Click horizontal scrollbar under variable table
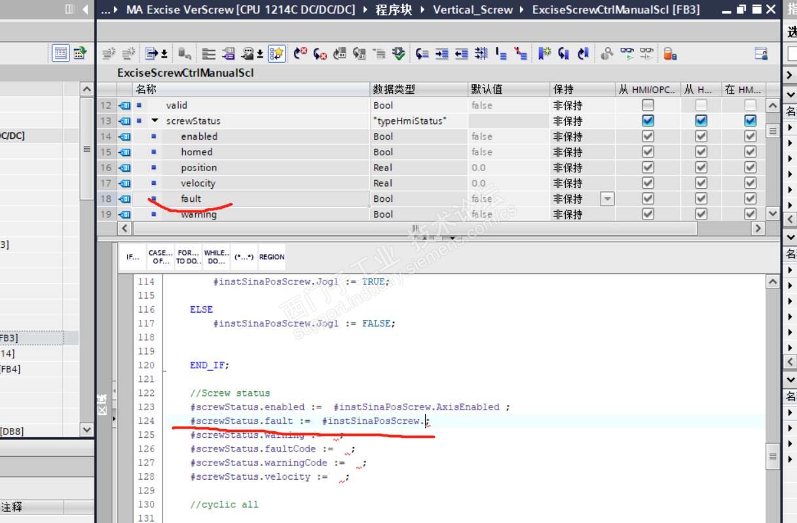 coord(414,228)
